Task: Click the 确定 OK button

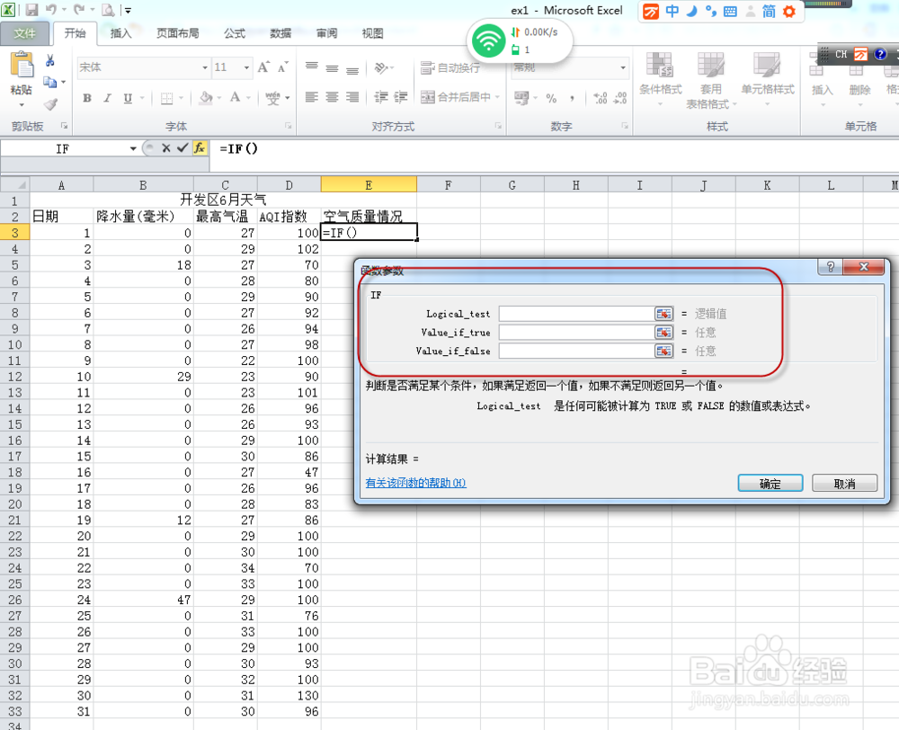Action: click(770, 484)
